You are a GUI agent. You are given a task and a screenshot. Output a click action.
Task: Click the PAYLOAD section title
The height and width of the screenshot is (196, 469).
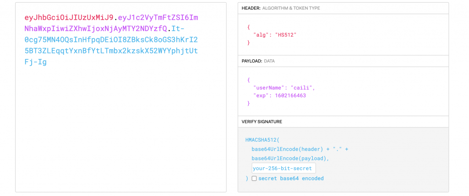pos(251,61)
